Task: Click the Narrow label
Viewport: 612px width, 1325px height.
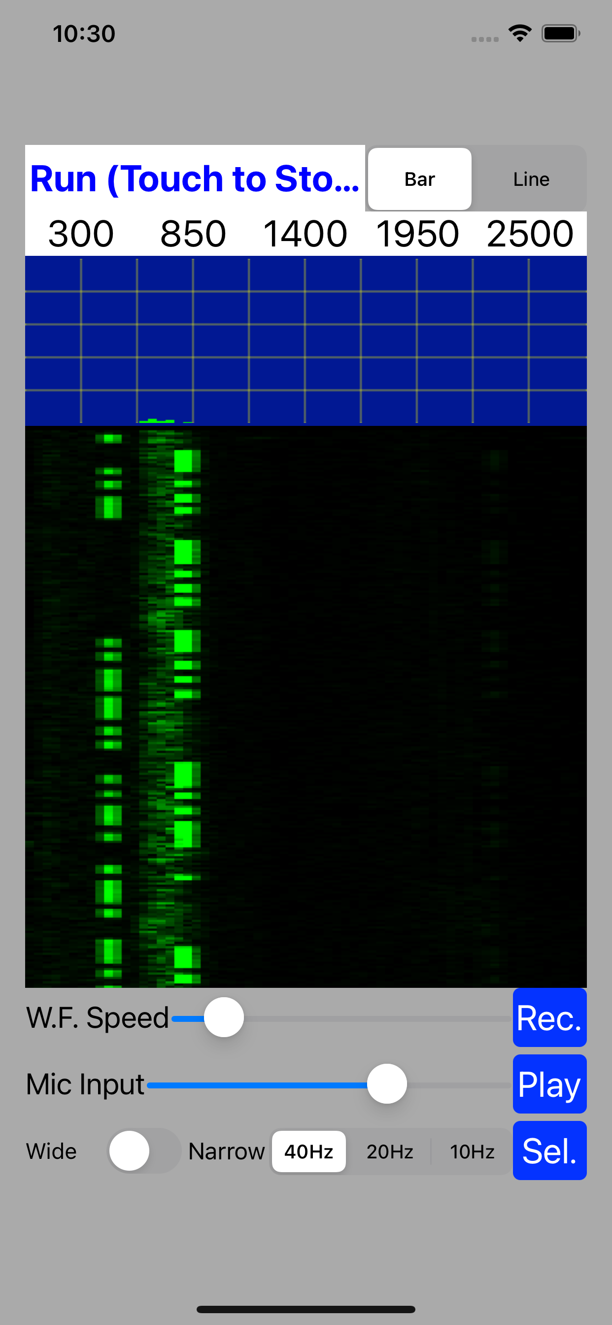Action: (x=226, y=1151)
